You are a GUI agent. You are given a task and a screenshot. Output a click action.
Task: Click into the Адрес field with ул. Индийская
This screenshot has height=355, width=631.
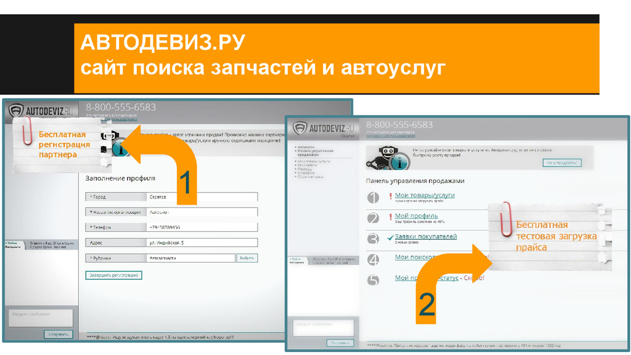[x=202, y=243]
